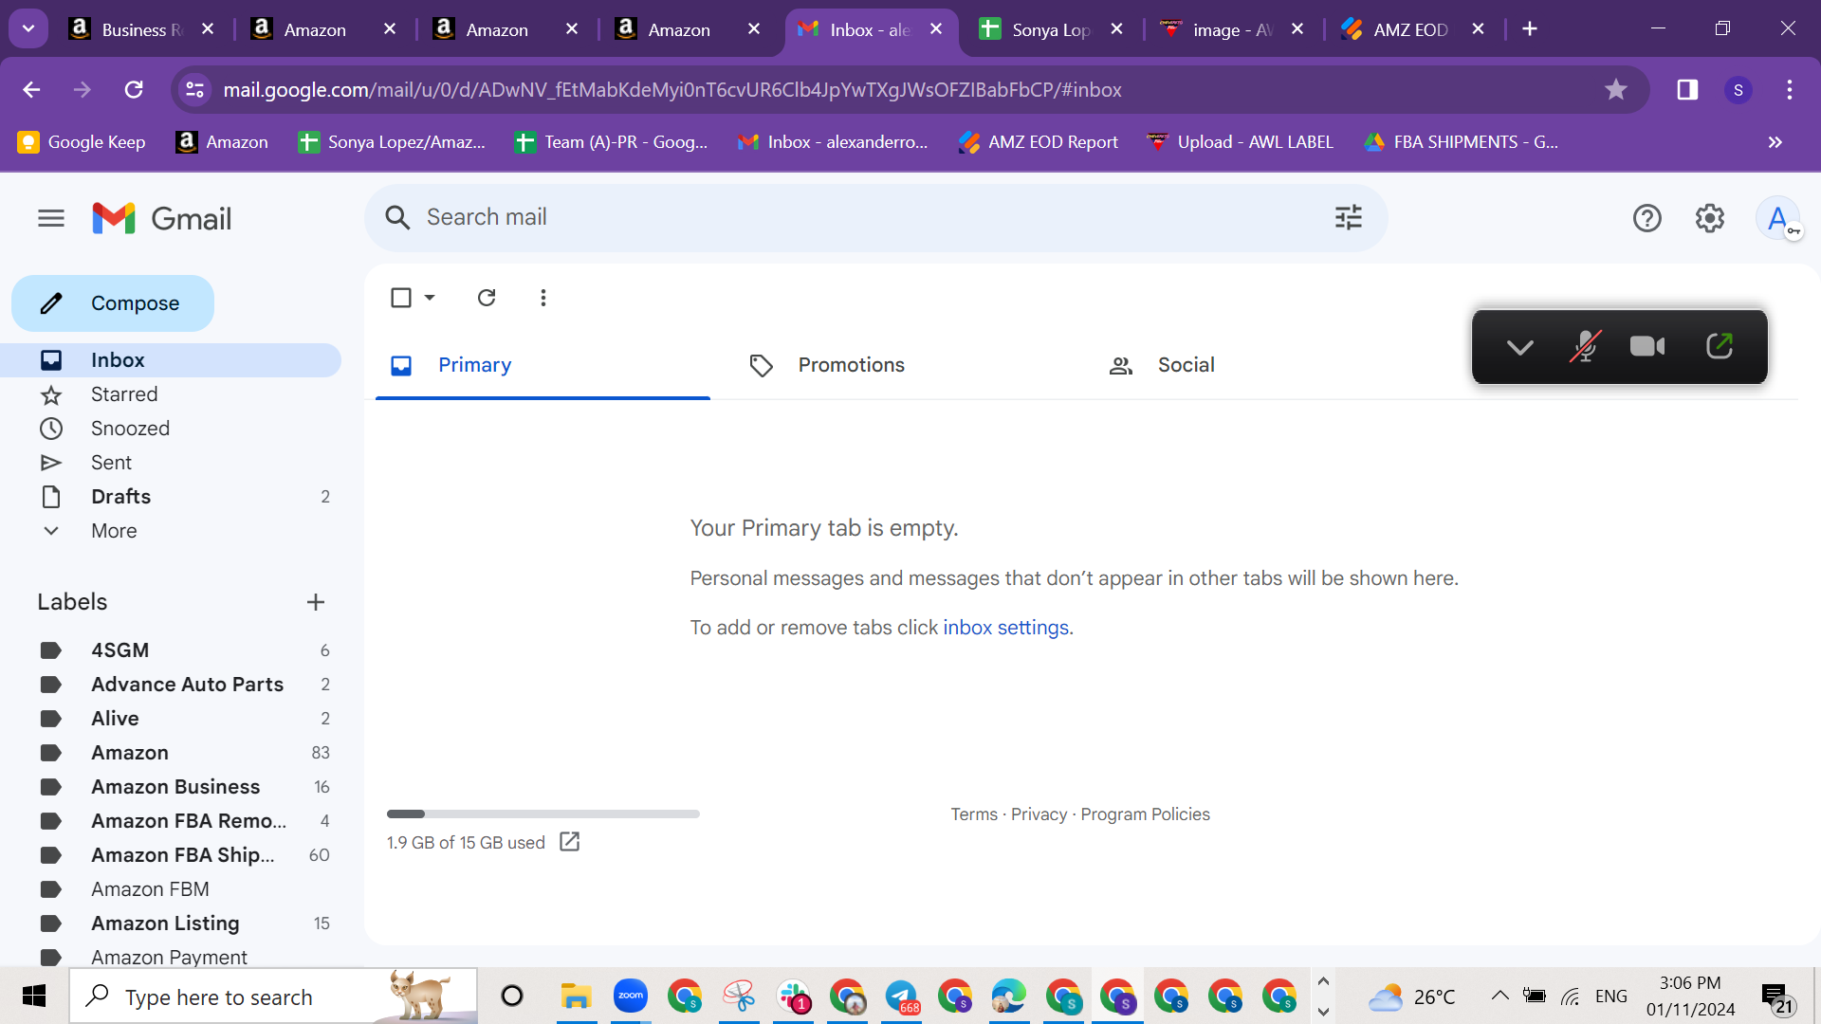The width and height of the screenshot is (1821, 1024).
Task: Open a new browser tab
Action: (1529, 28)
